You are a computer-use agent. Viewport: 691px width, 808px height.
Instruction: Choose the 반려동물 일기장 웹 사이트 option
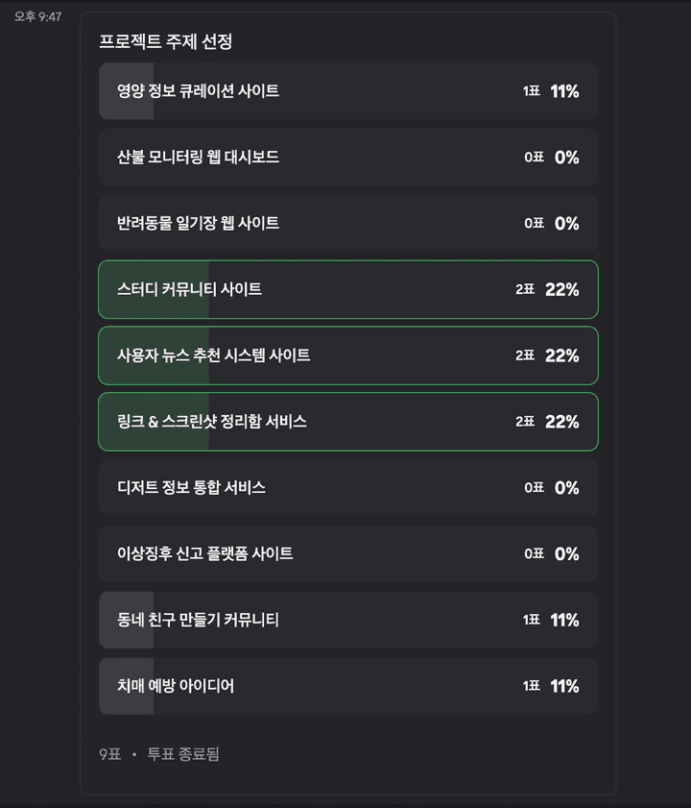[x=348, y=223]
